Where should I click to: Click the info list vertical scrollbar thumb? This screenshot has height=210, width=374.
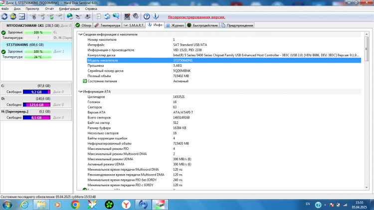(367, 49)
